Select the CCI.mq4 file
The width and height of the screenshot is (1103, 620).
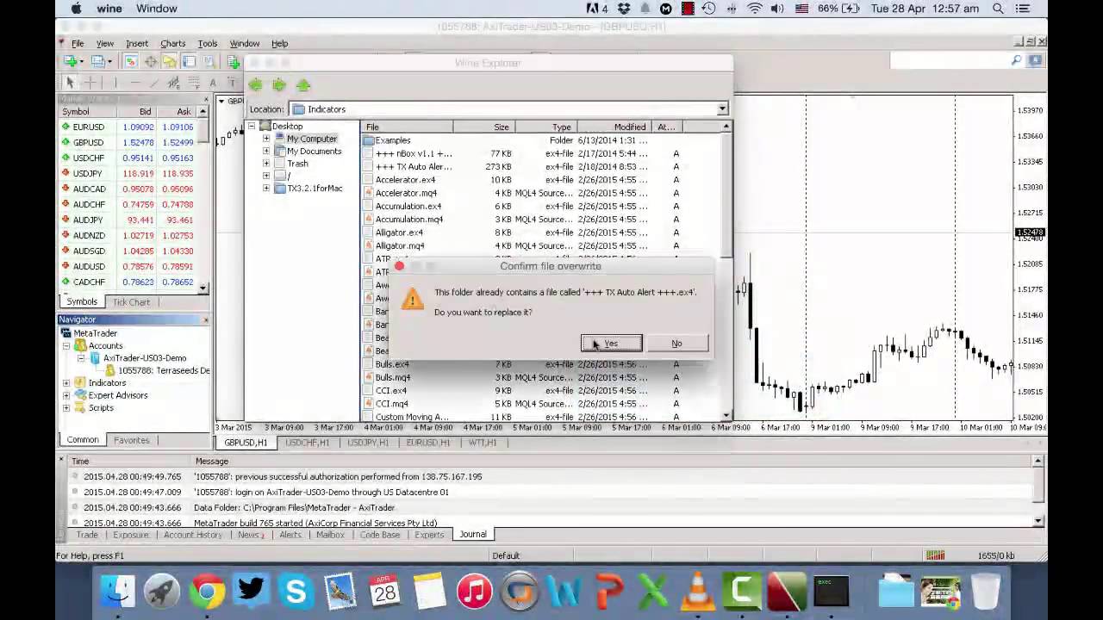click(391, 404)
